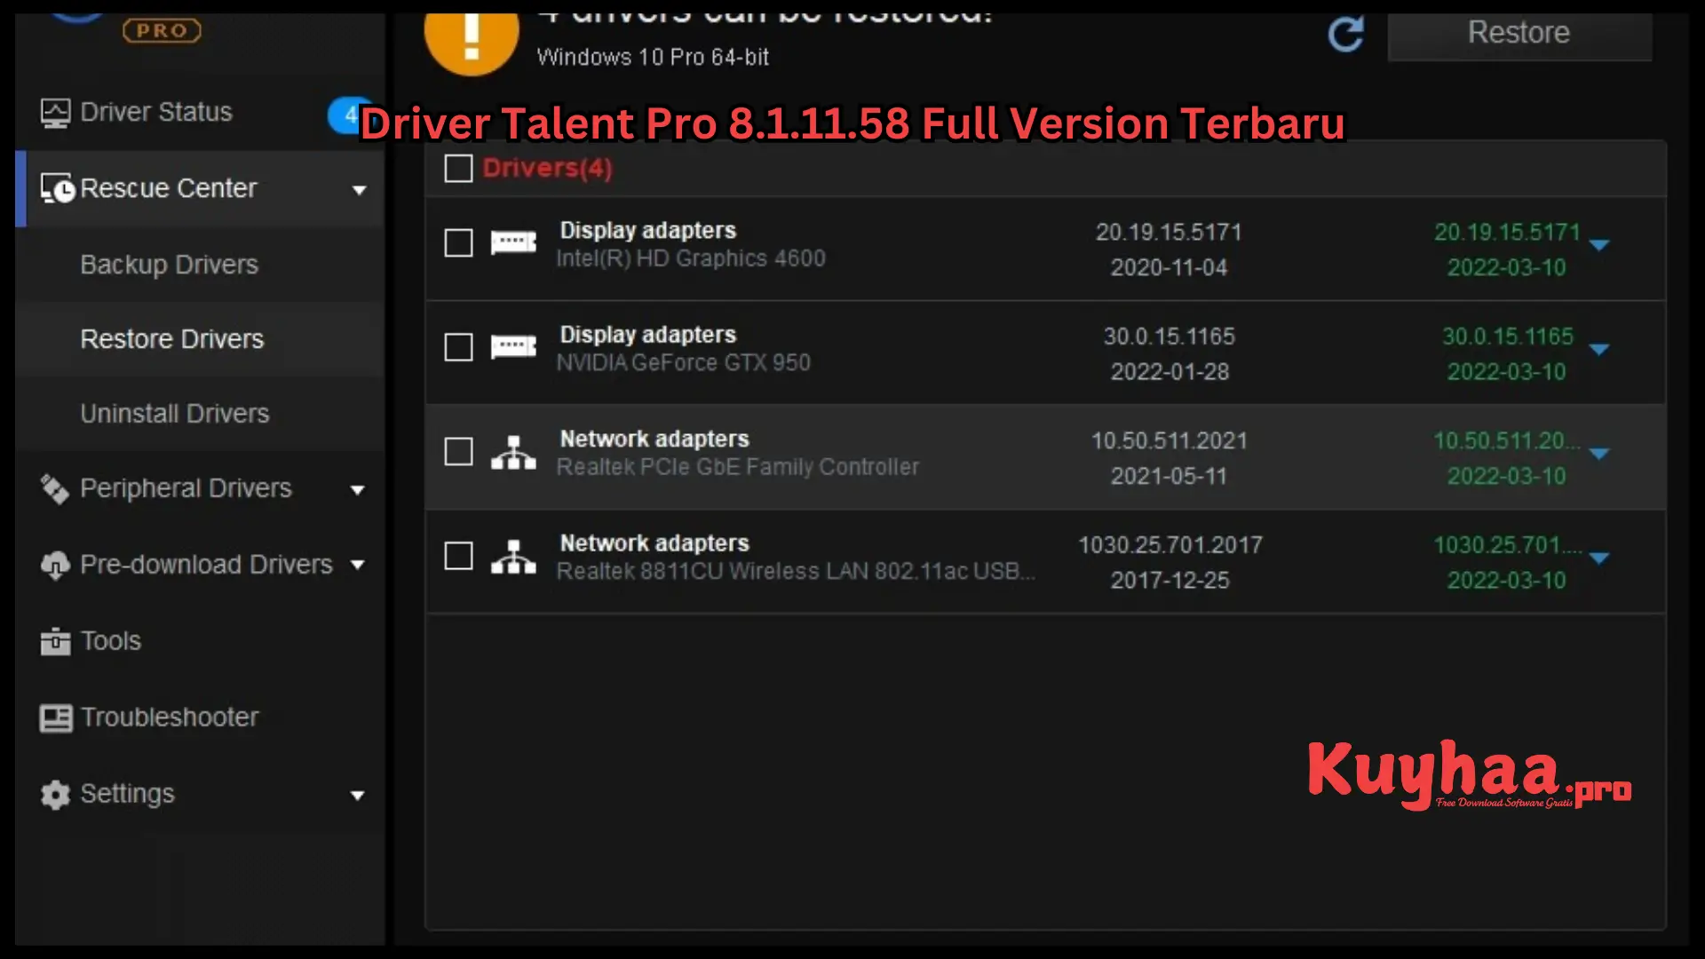Select Backup Drivers menu item

coord(169,265)
